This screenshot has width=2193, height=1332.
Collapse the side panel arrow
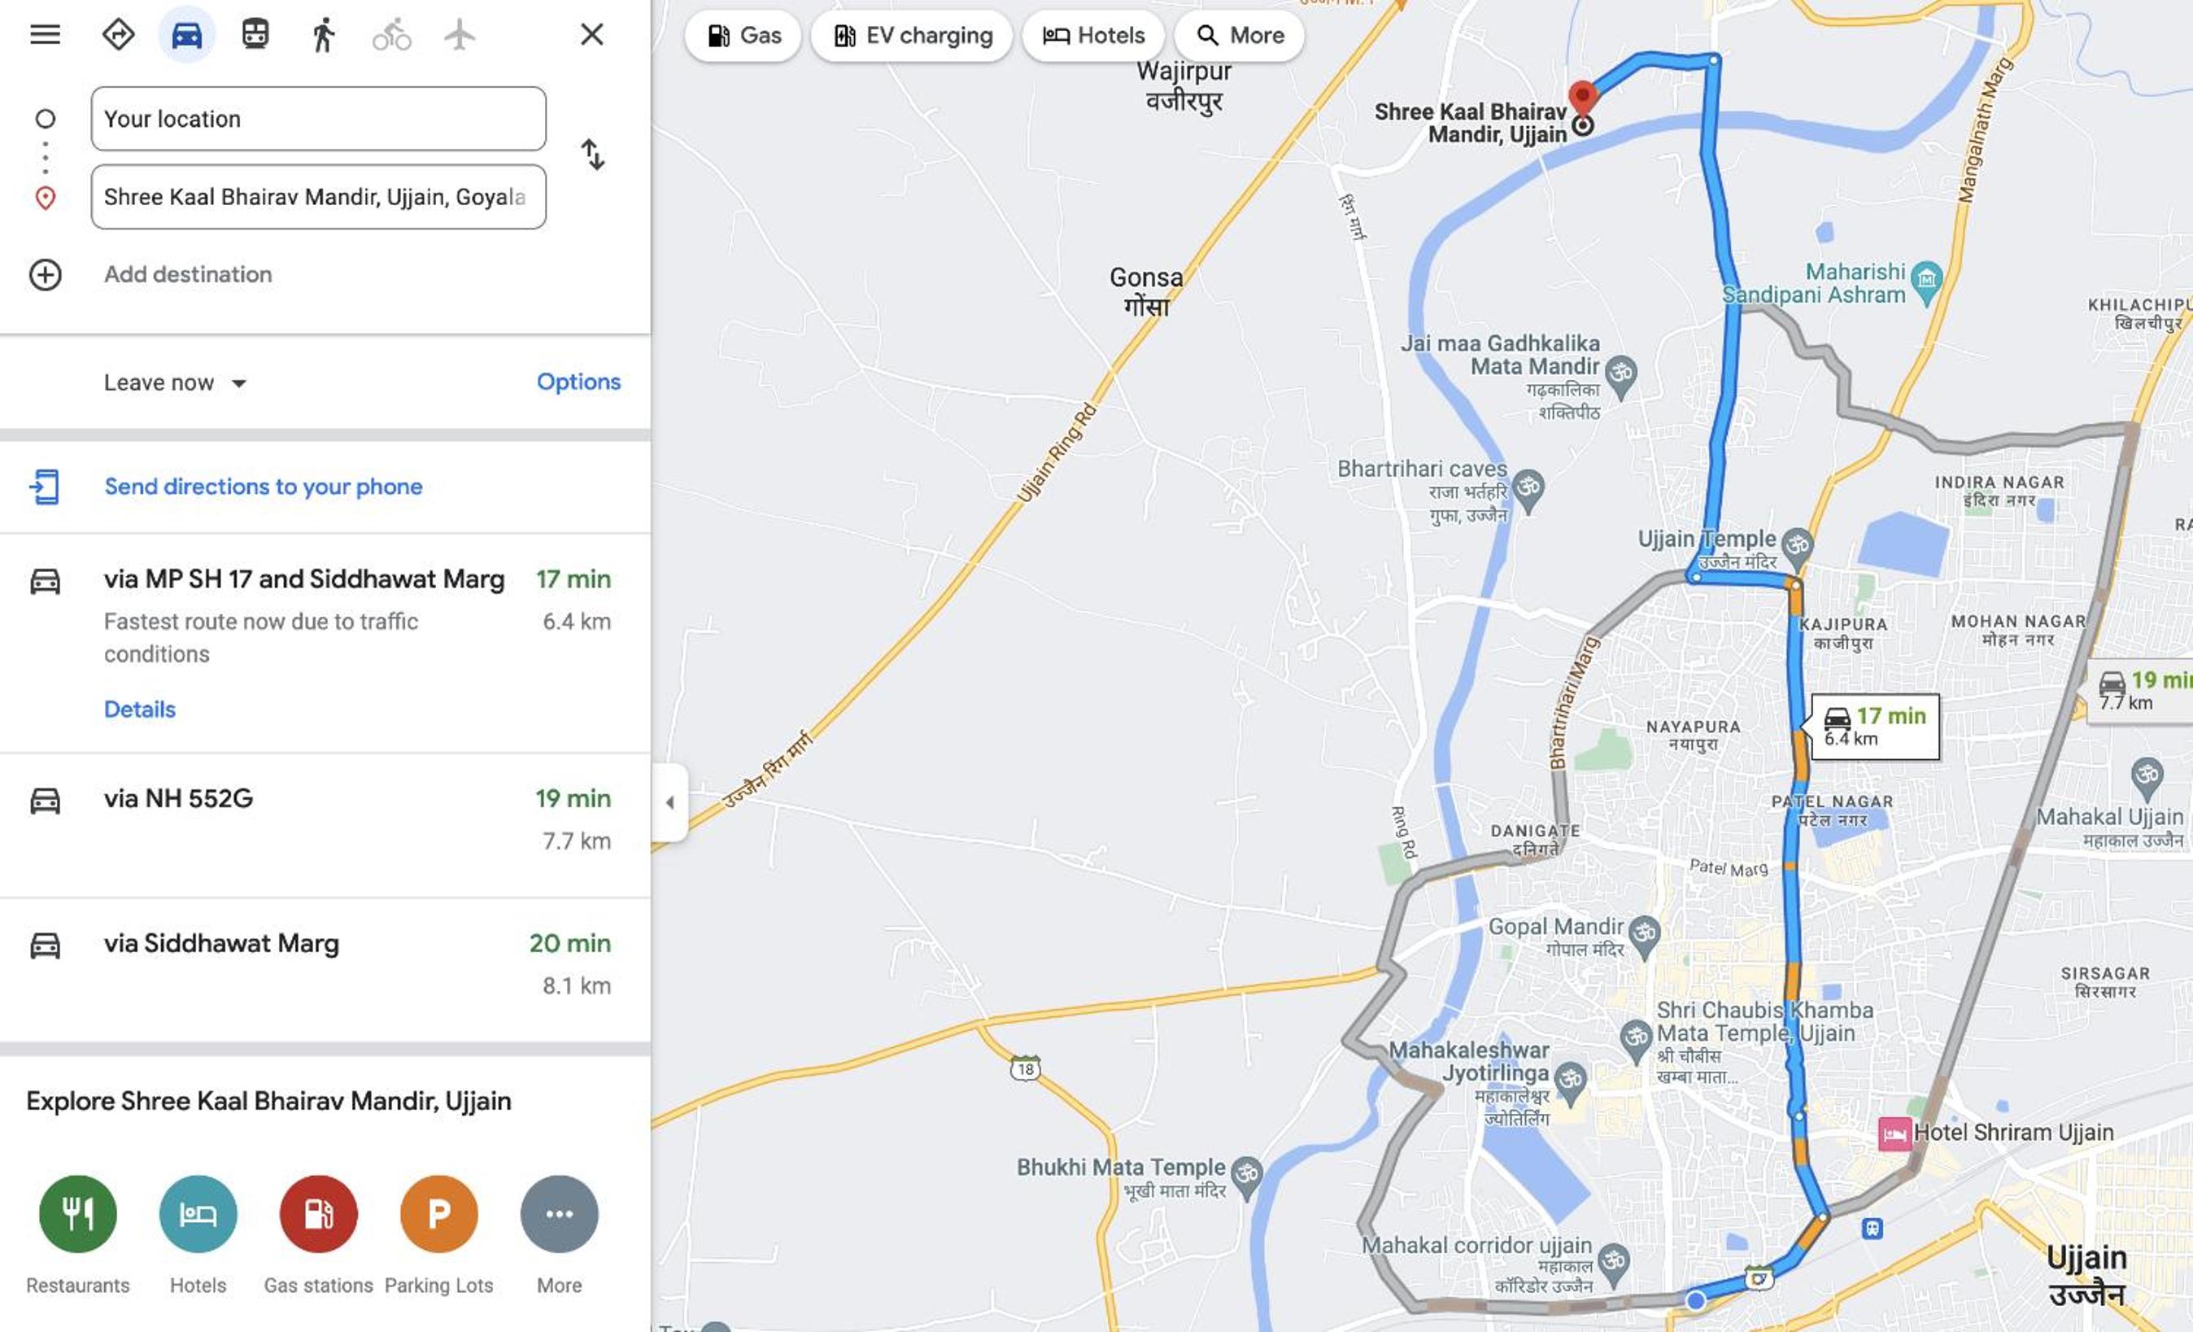(x=669, y=802)
